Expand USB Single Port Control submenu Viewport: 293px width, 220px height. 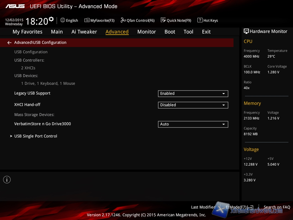click(x=35, y=136)
